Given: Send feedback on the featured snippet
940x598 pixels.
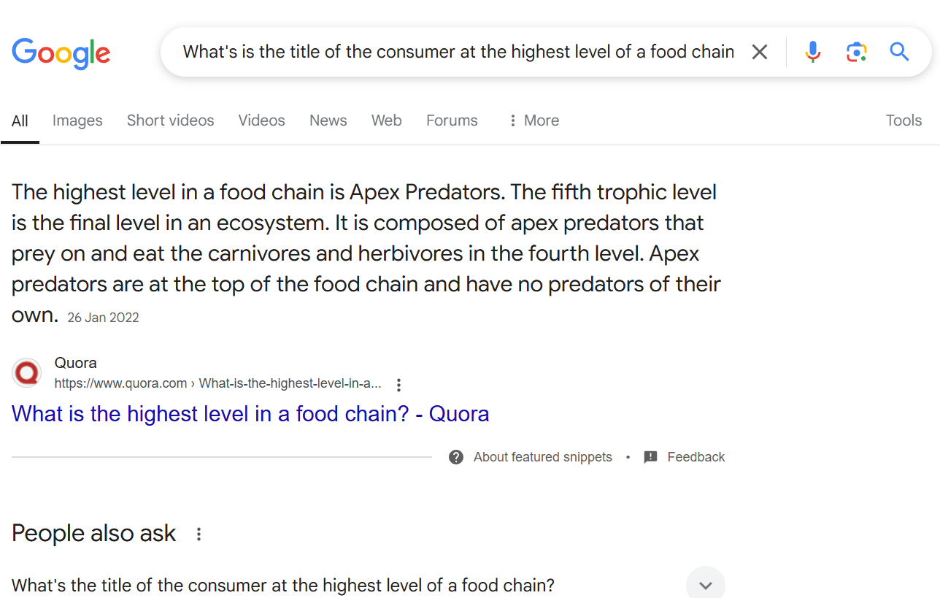Looking at the screenshot, I should pyautogui.click(x=696, y=456).
